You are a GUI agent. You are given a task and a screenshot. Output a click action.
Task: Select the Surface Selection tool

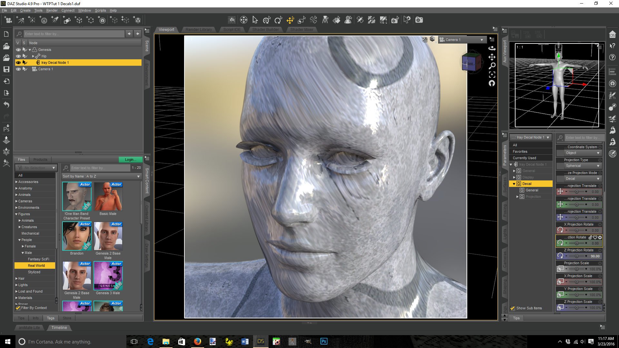coord(337,20)
